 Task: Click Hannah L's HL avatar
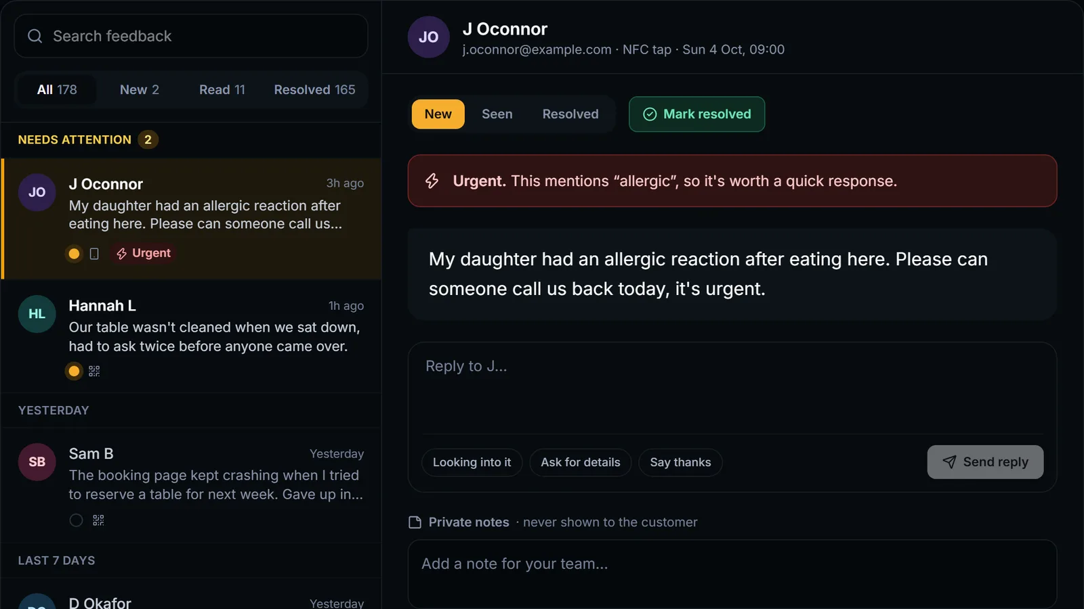point(37,314)
